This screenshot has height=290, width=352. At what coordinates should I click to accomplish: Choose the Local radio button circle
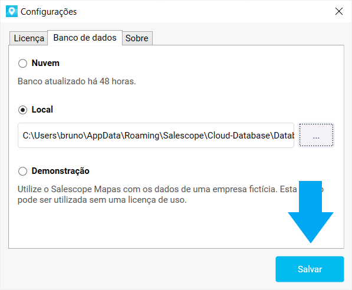[22, 110]
